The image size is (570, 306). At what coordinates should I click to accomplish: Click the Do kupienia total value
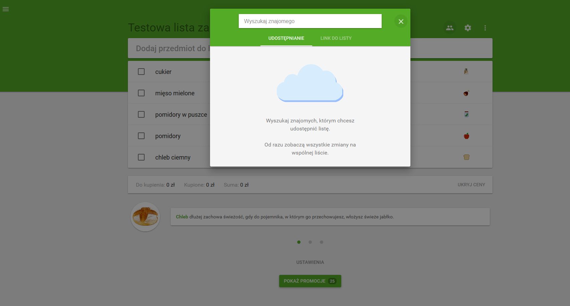170,185
